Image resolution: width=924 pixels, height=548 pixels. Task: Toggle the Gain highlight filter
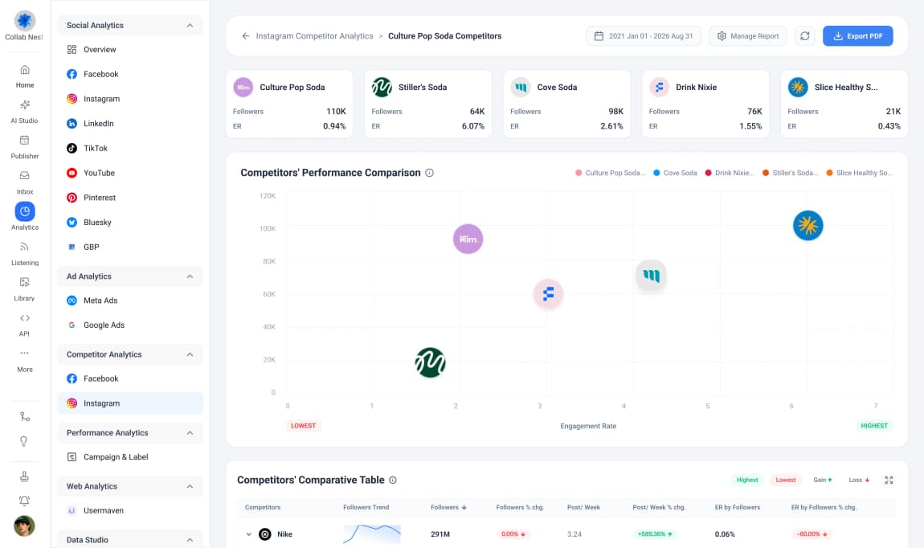(823, 481)
